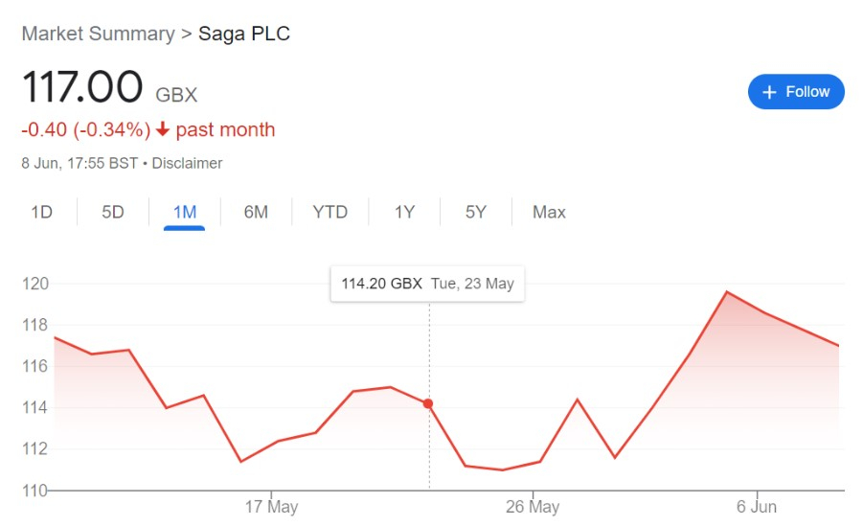
Task: Open the Market Summary breadcrumb link
Action: pos(98,34)
